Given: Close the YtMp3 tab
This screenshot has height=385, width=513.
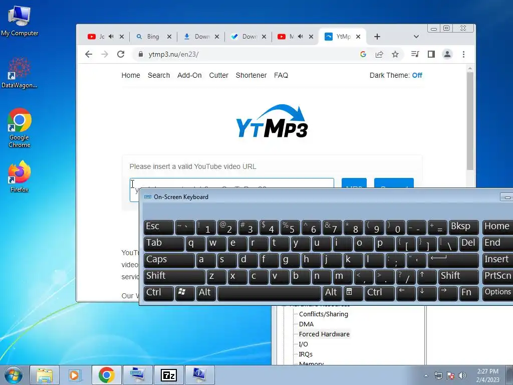Looking at the screenshot, I should tap(358, 37).
